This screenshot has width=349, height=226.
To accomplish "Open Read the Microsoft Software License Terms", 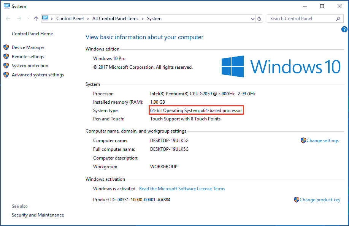I will click(x=182, y=189).
